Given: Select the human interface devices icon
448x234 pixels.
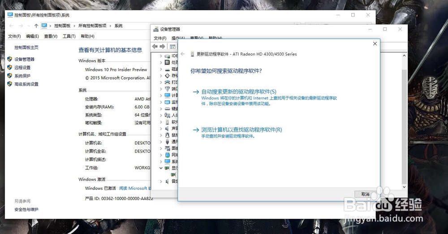Looking at the screenshot, I should tap(168, 115).
